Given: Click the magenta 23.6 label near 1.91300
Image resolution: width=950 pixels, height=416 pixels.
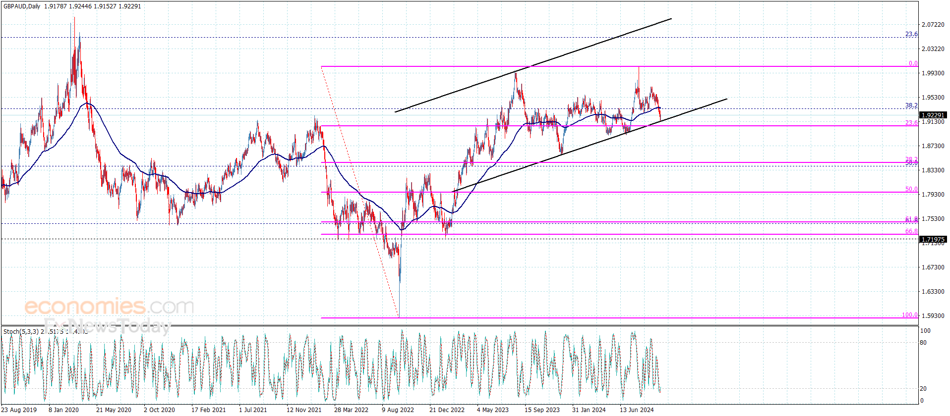Looking at the screenshot, I should [x=911, y=123].
